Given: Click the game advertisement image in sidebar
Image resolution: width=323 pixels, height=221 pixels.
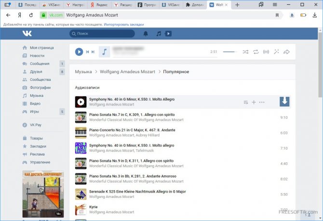Looking at the screenshot, I should [43, 194].
